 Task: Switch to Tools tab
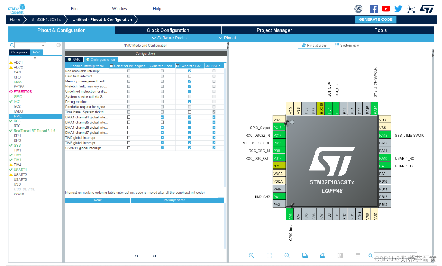[x=381, y=30]
